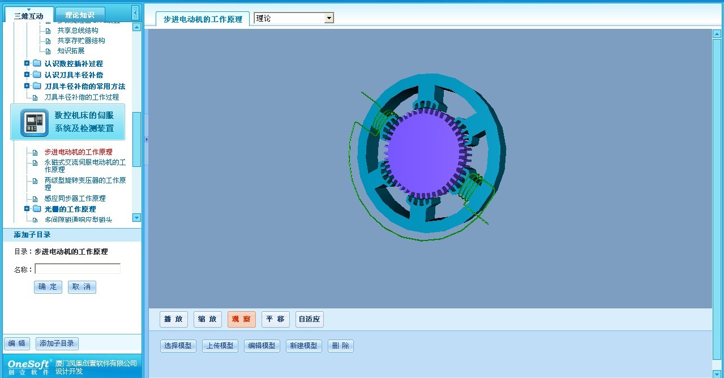Image resolution: width=724 pixels, height=378 pixels.
Task: Click the 认识刀具半径补偿 folder icon
Action: point(37,75)
